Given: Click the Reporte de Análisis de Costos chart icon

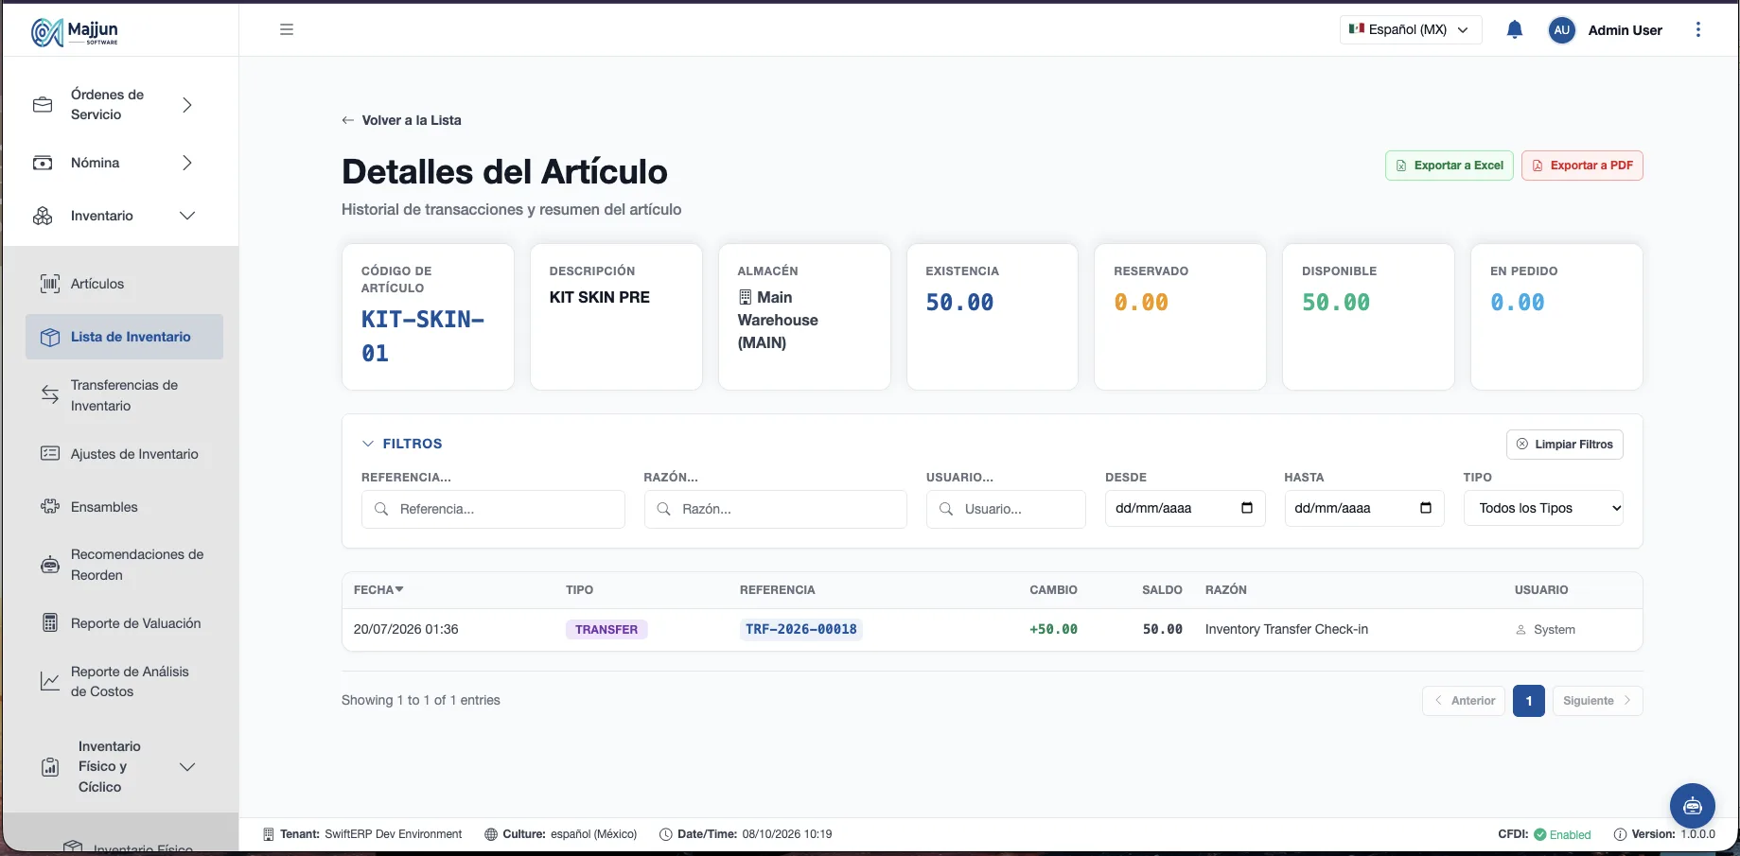Looking at the screenshot, I should coord(50,681).
